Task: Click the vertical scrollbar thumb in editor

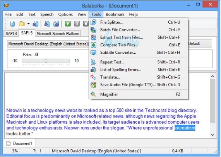Action: click(212, 101)
